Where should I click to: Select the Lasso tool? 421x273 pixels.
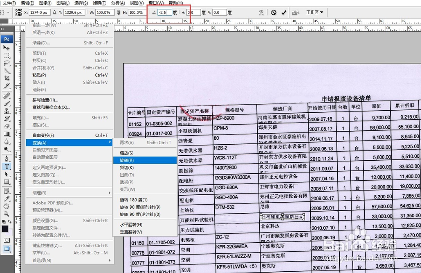click(5, 64)
